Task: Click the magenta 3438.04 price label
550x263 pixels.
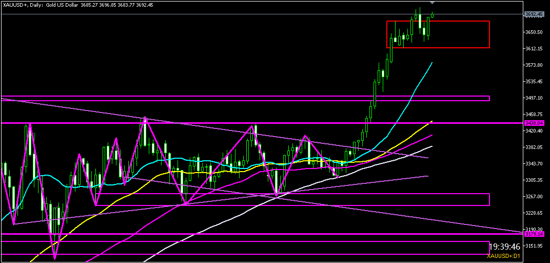Action: [534, 123]
